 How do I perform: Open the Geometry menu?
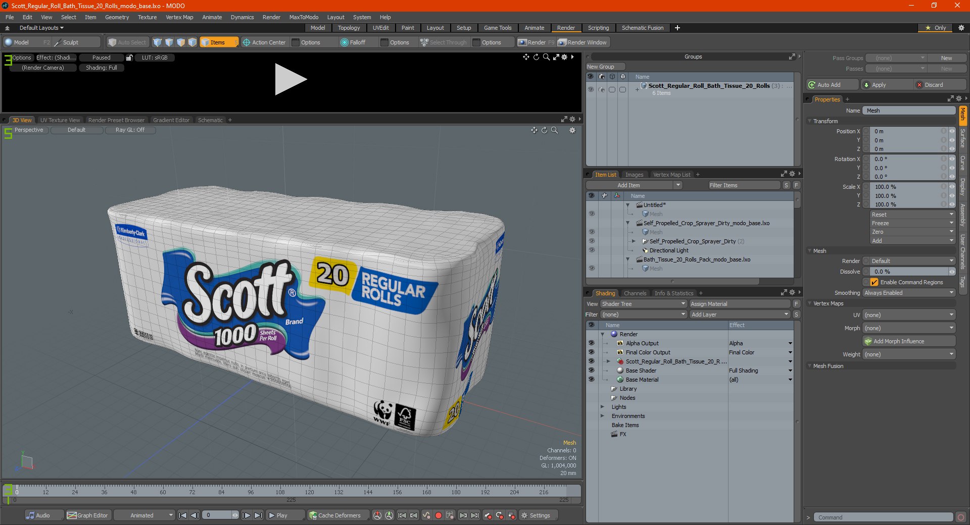pos(117,17)
